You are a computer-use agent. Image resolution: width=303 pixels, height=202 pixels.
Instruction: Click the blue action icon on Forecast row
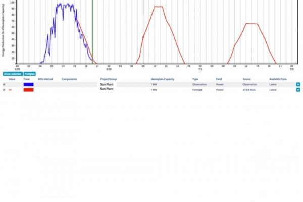point(298,89)
